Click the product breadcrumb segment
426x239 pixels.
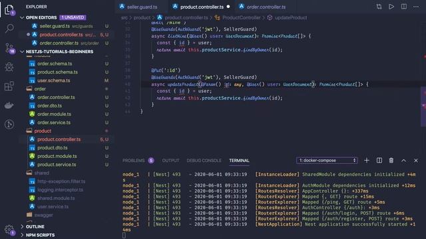(142, 18)
